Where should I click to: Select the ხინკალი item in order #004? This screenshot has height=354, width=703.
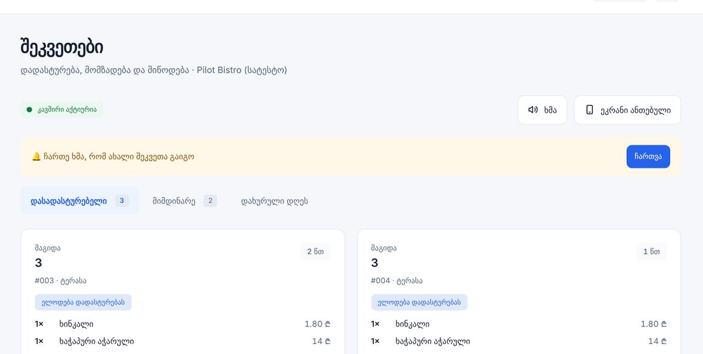tap(412, 324)
